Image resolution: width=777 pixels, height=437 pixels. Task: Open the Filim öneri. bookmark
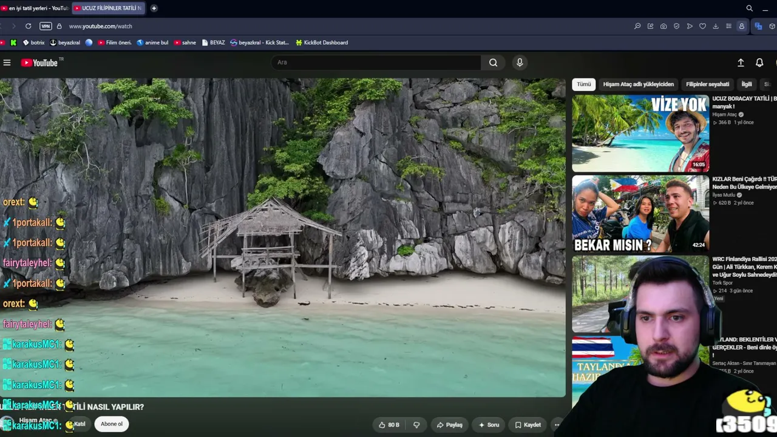pyautogui.click(x=115, y=42)
